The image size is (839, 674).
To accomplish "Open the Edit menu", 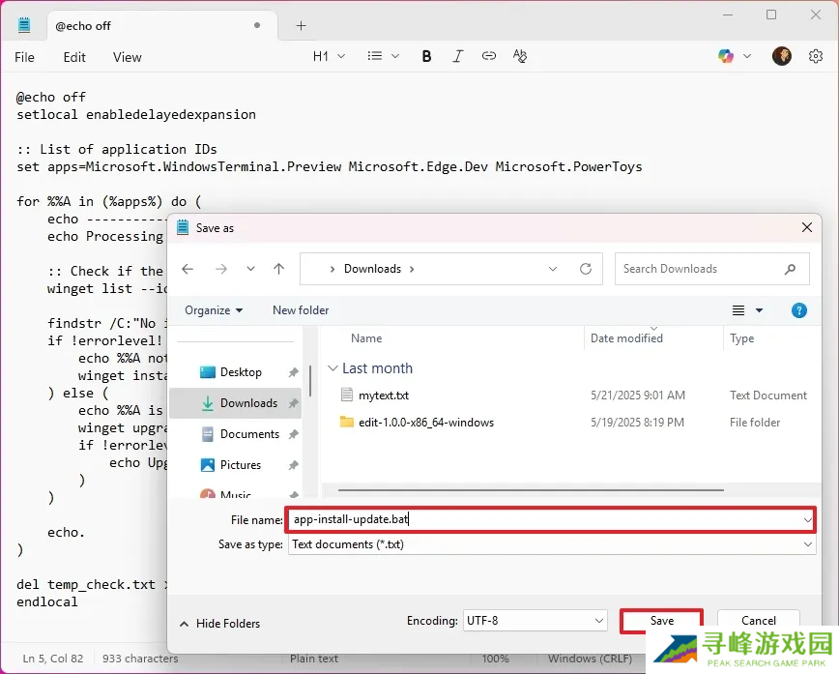I will coord(74,57).
